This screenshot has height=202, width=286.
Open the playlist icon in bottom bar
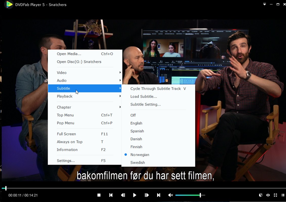click(x=283, y=195)
